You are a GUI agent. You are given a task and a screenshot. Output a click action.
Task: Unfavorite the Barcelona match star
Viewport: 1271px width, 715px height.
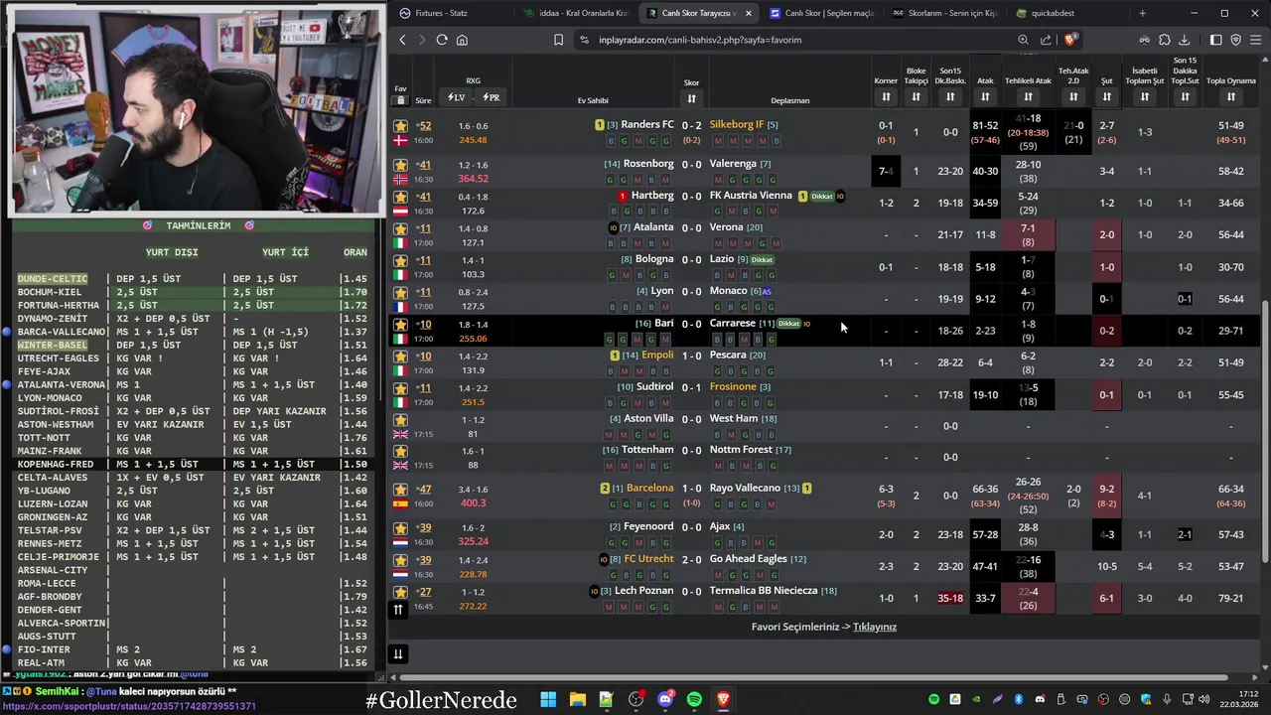click(400, 490)
